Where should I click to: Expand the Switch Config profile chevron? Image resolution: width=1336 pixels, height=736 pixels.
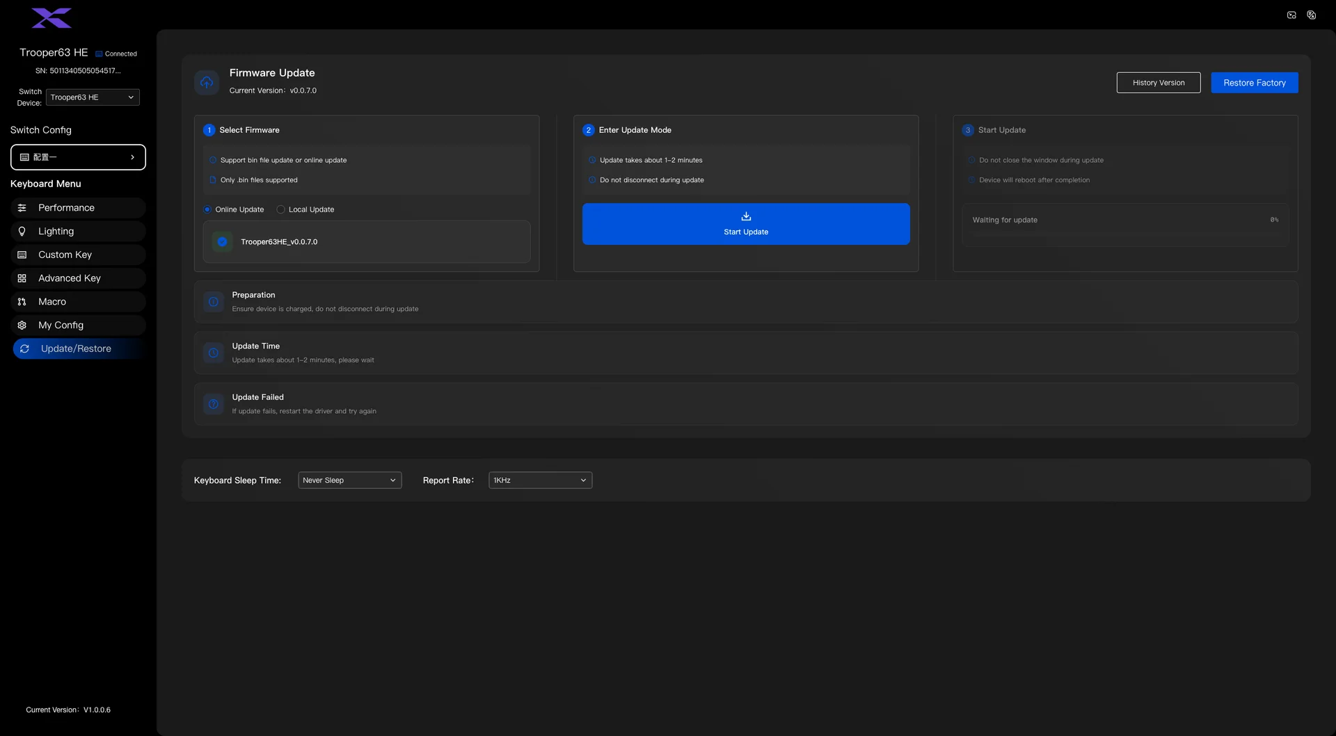(132, 157)
